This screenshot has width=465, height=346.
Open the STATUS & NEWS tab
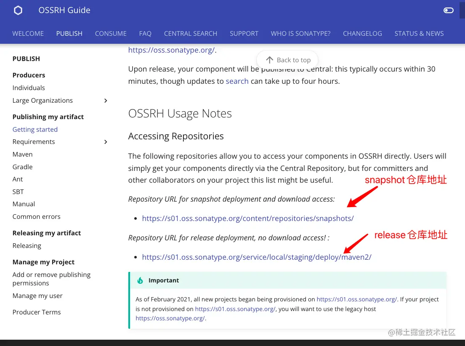[419, 34]
